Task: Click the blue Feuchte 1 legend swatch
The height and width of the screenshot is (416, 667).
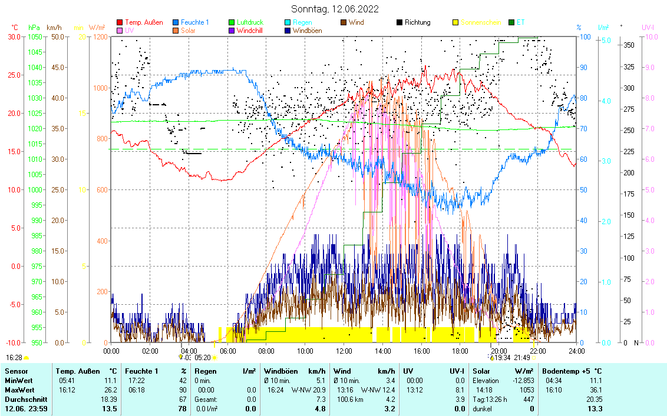Action: click(x=176, y=22)
